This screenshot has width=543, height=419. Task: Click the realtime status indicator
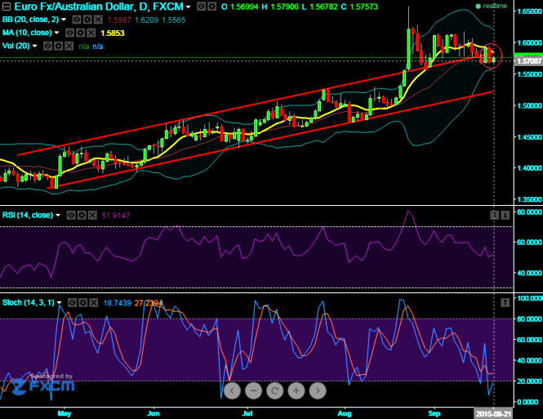click(x=491, y=6)
